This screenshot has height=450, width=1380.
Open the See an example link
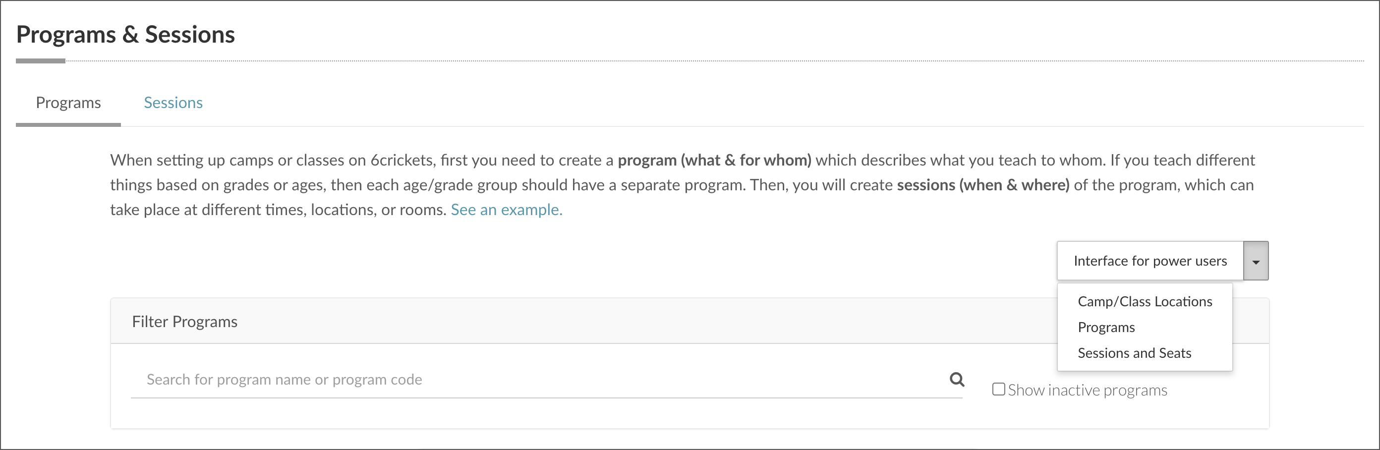click(506, 210)
